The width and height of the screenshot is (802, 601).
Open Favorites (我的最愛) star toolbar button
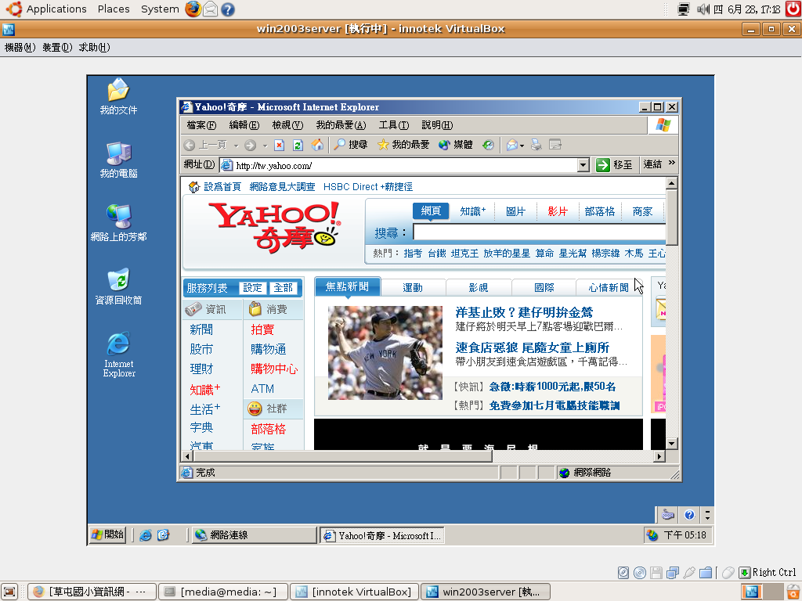pyautogui.click(x=403, y=145)
